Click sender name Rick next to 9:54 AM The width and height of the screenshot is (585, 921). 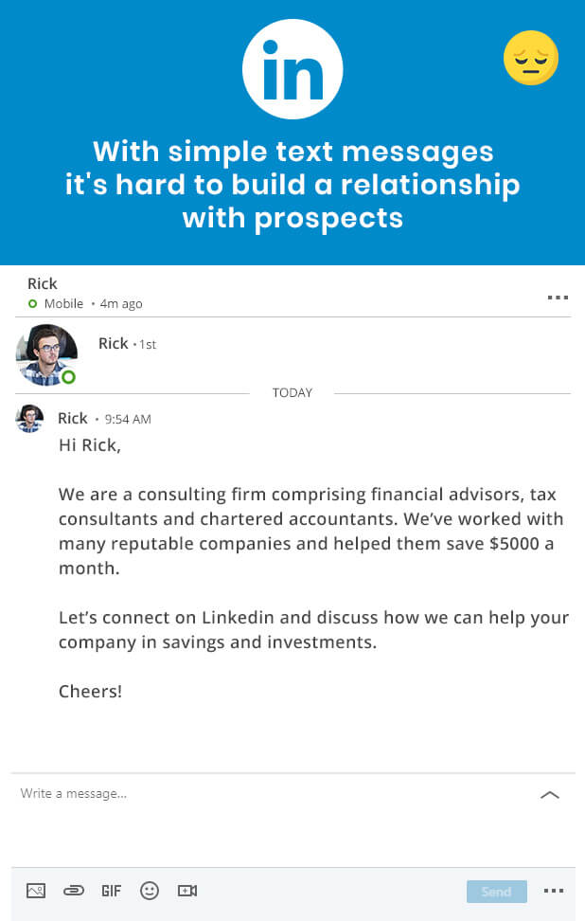[x=73, y=419]
